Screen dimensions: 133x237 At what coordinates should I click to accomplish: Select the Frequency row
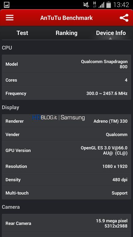[x=66, y=93]
